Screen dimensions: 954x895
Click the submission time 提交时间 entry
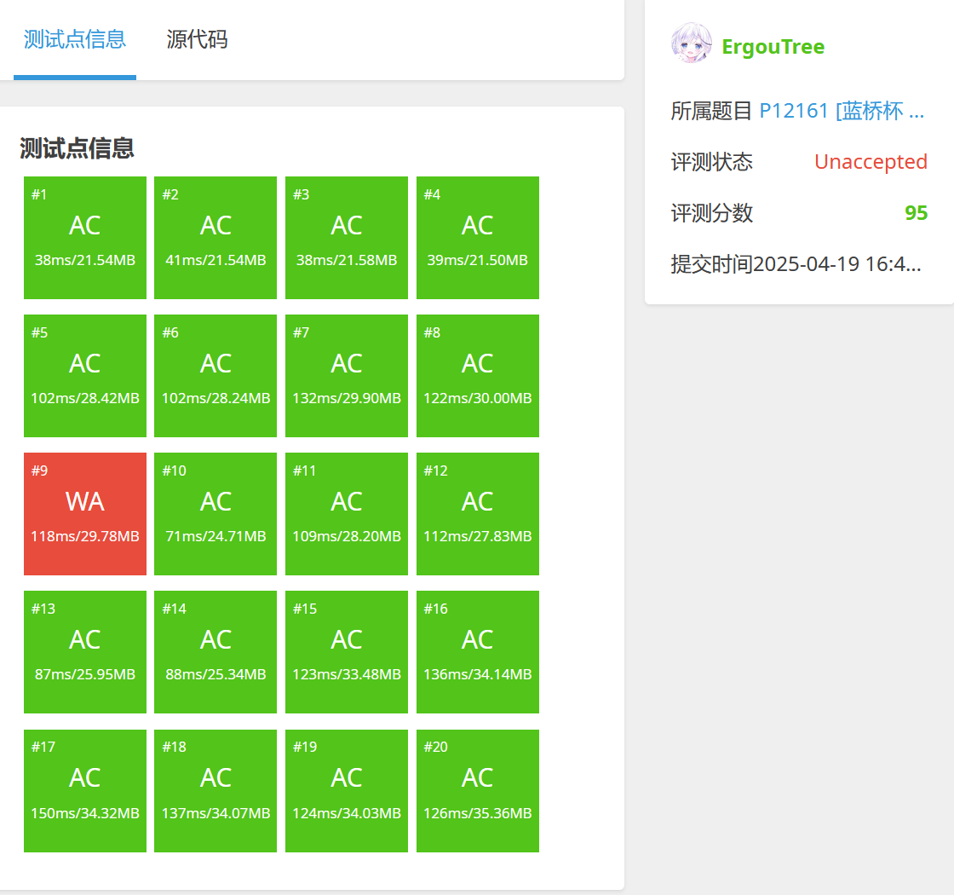click(796, 264)
